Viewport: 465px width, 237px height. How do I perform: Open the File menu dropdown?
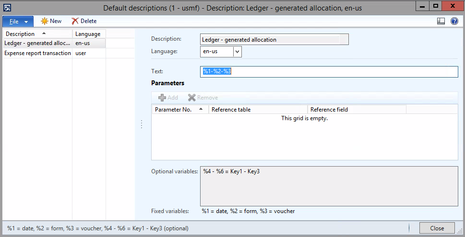pyautogui.click(x=18, y=21)
